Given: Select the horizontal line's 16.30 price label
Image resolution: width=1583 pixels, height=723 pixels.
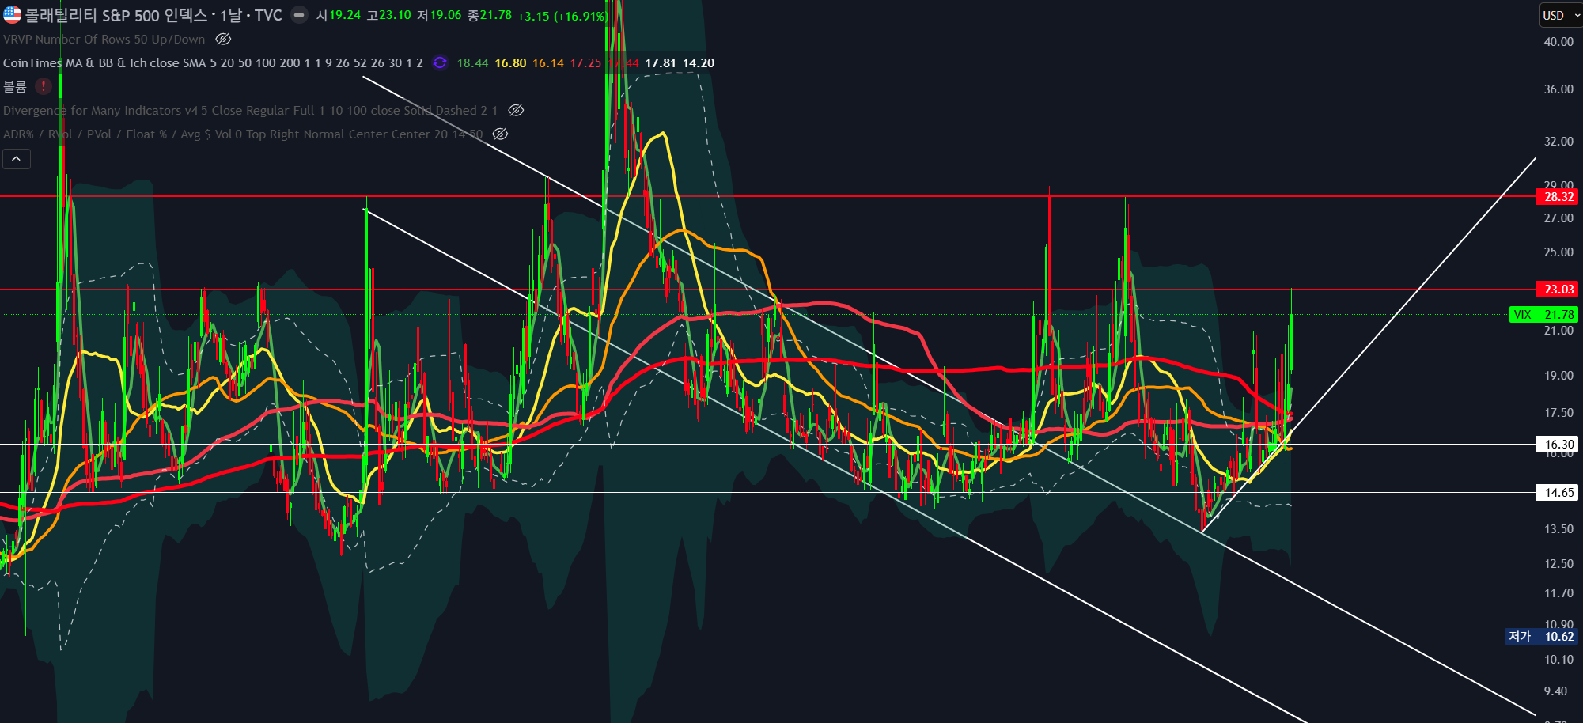Looking at the screenshot, I should 1558,445.
